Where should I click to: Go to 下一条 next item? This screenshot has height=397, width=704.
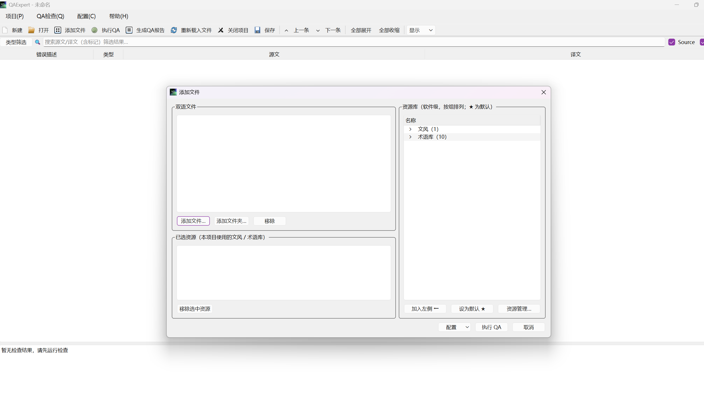pos(328,30)
